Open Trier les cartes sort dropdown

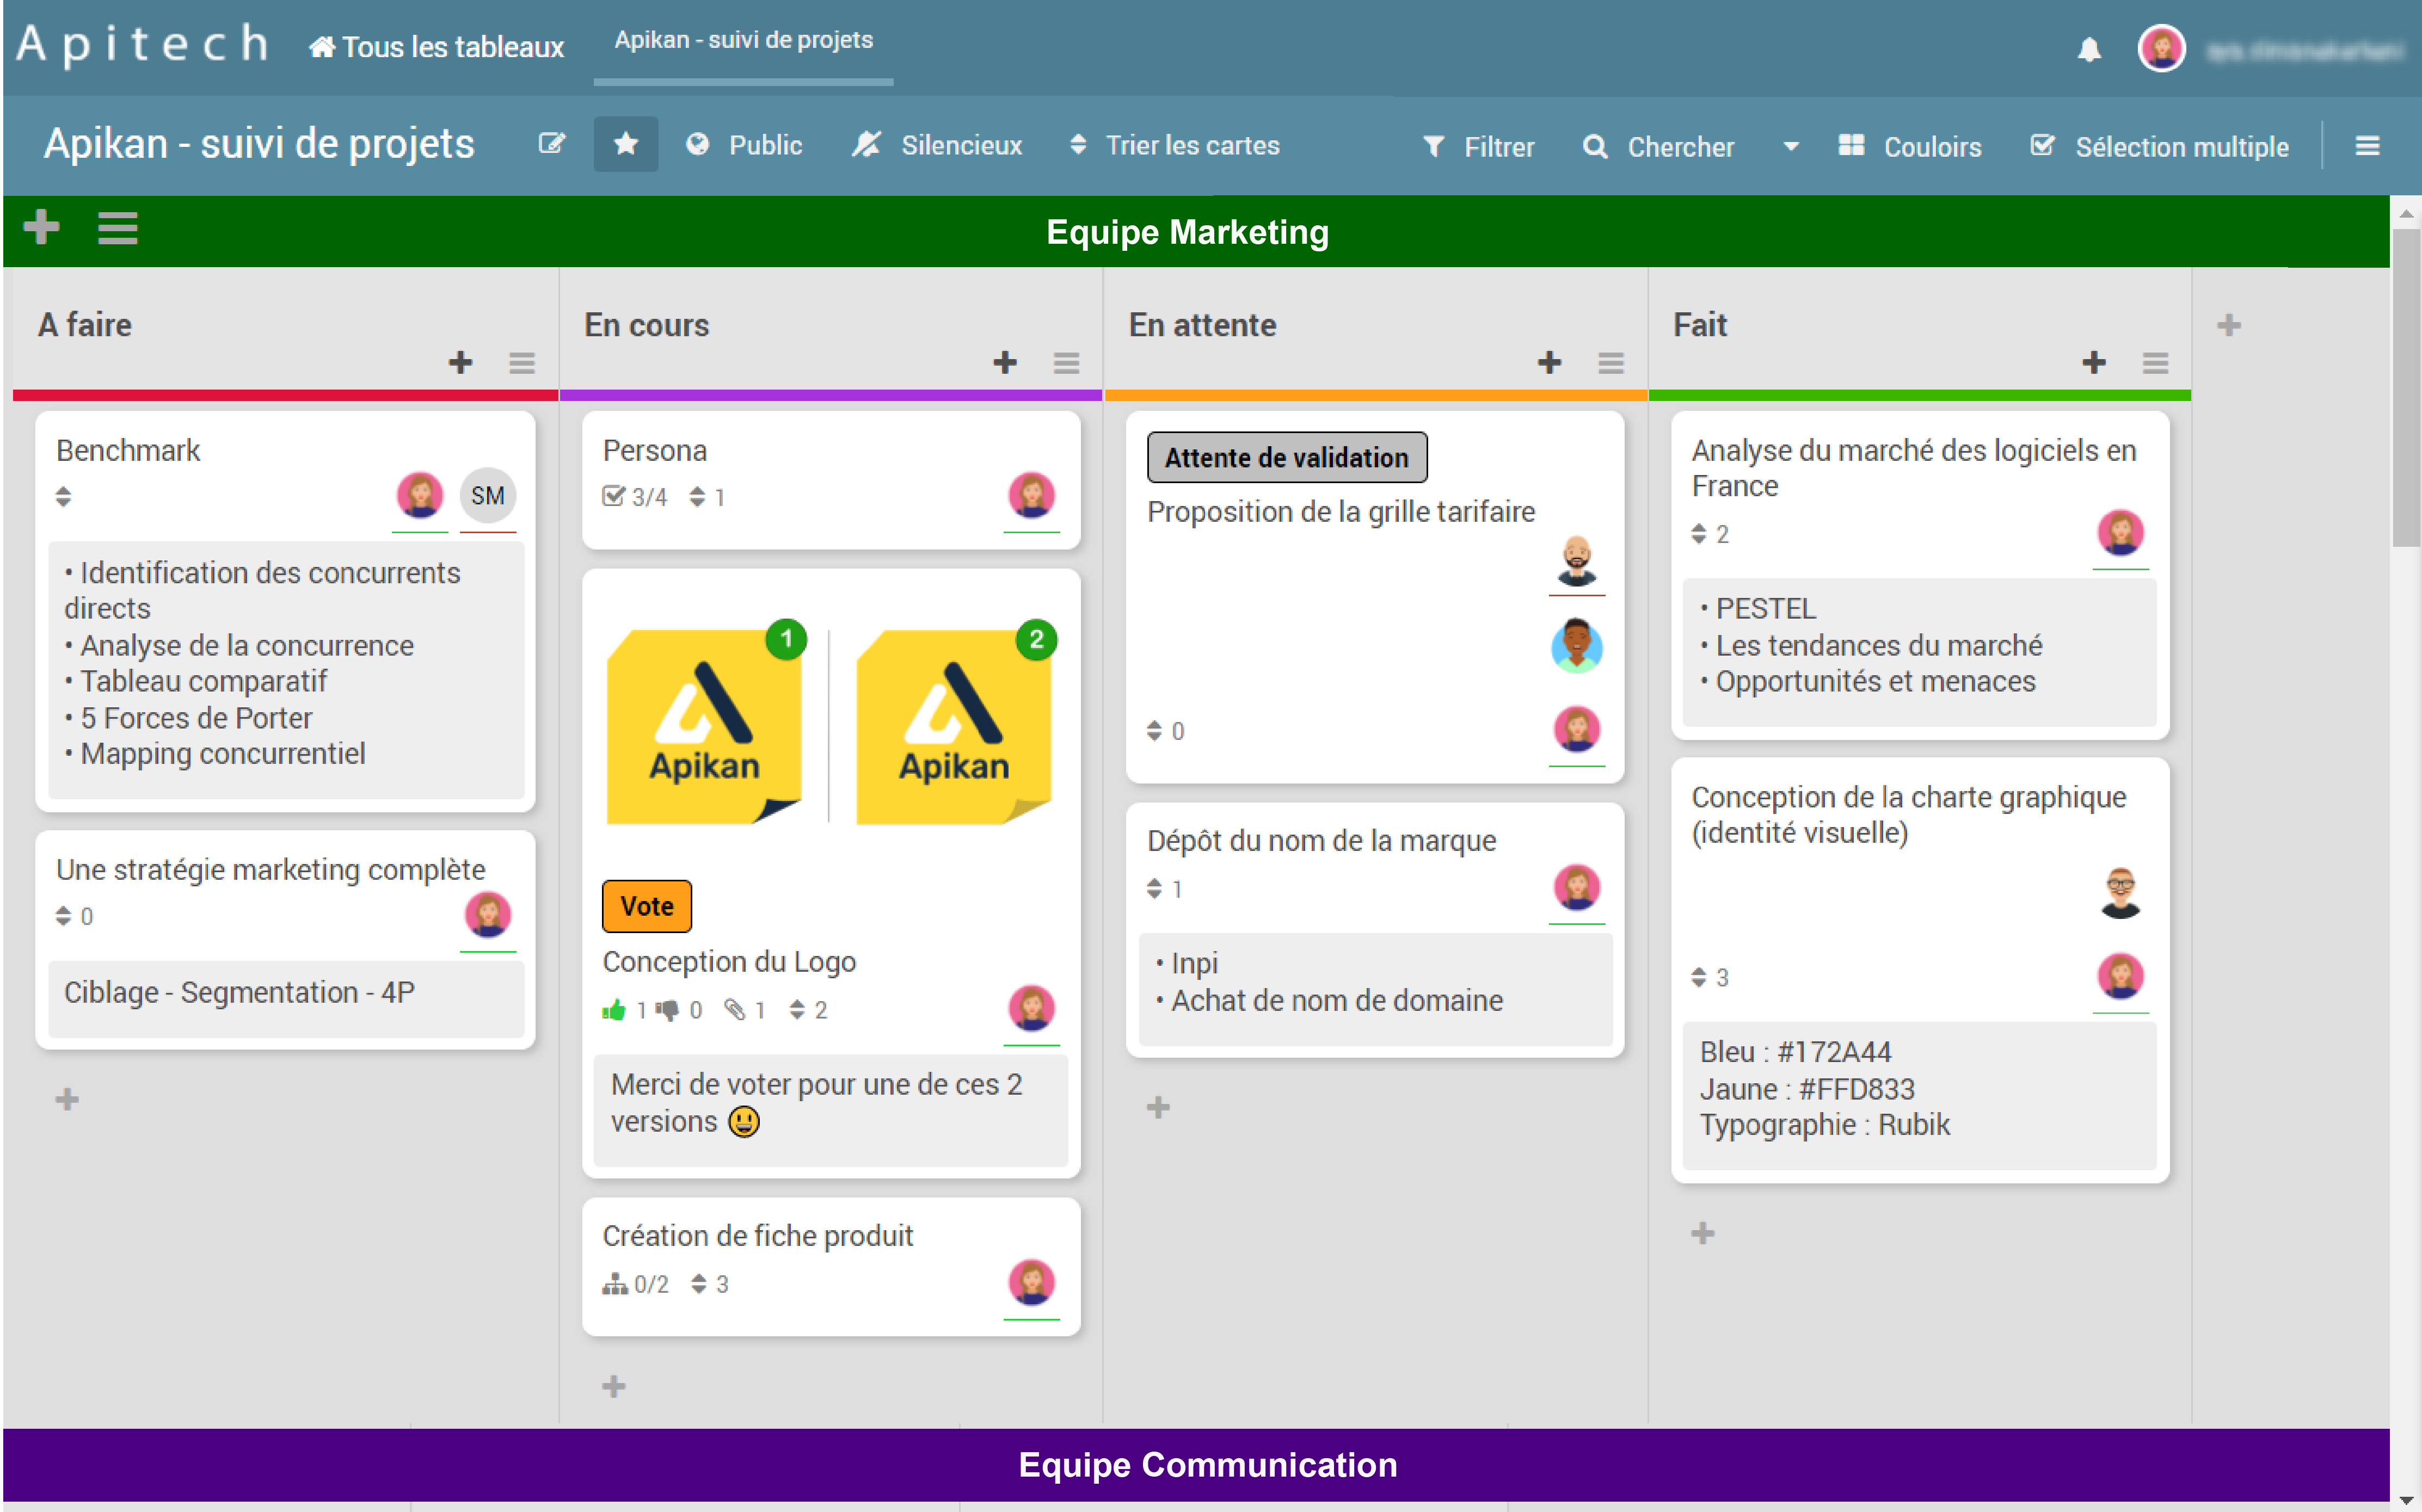[1175, 146]
